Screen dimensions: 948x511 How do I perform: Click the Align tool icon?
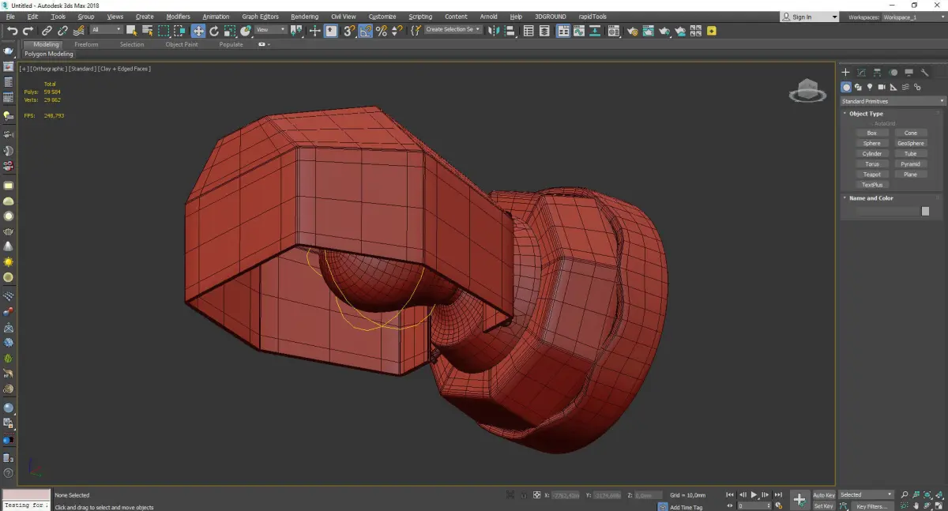click(x=510, y=31)
